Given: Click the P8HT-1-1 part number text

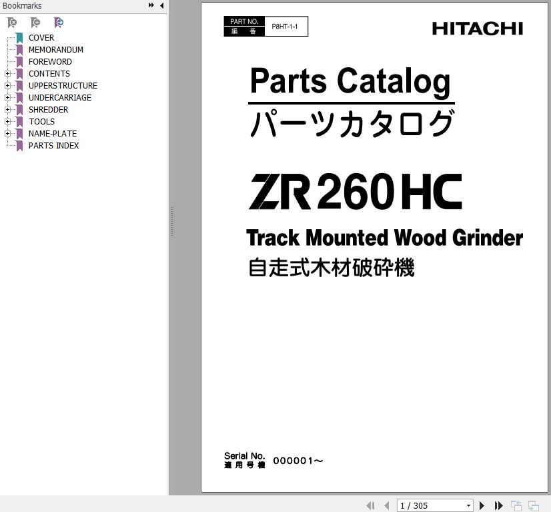Looking at the screenshot, I should tap(285, 27).
